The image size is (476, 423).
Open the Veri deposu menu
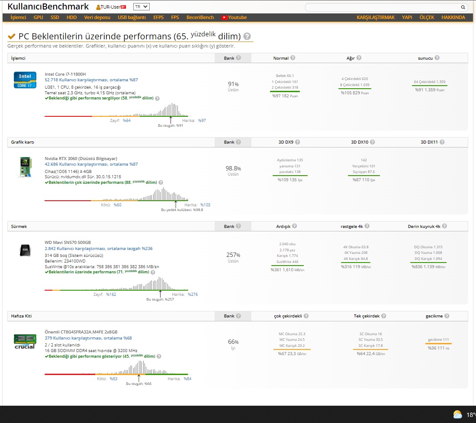97,18
